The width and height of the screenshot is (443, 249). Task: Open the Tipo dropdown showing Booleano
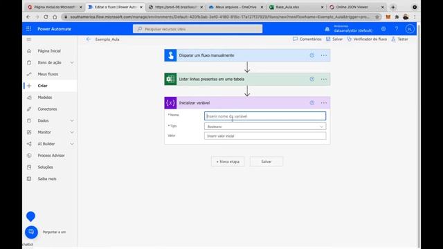(x=265, y=127)
